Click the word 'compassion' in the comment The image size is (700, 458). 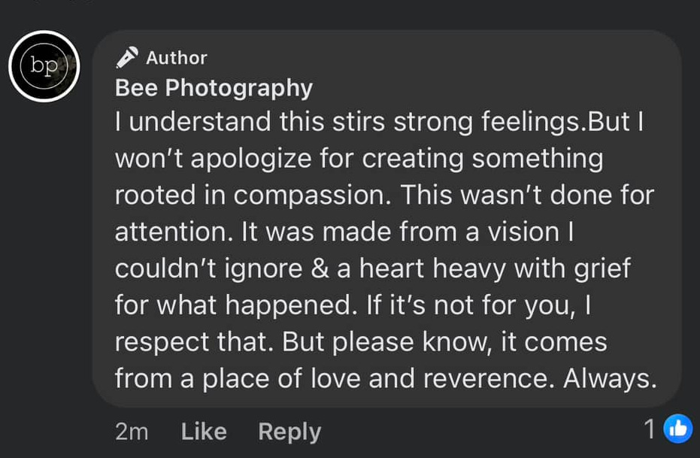(312, 196)
